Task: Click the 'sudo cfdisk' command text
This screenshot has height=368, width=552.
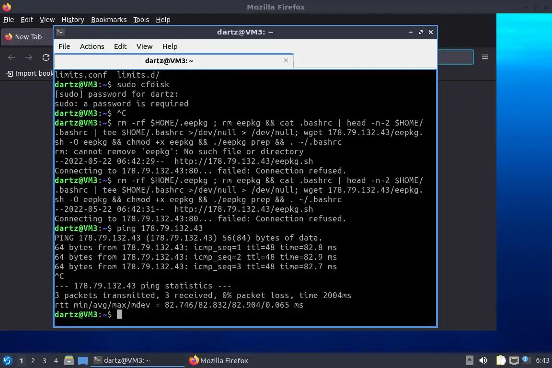Action: pos(143,84)
